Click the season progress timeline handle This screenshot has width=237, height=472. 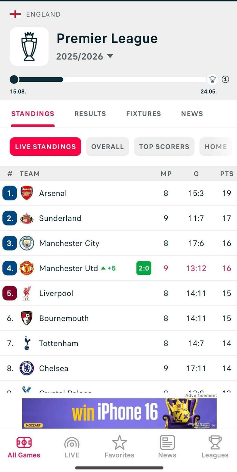pos(14,79)
